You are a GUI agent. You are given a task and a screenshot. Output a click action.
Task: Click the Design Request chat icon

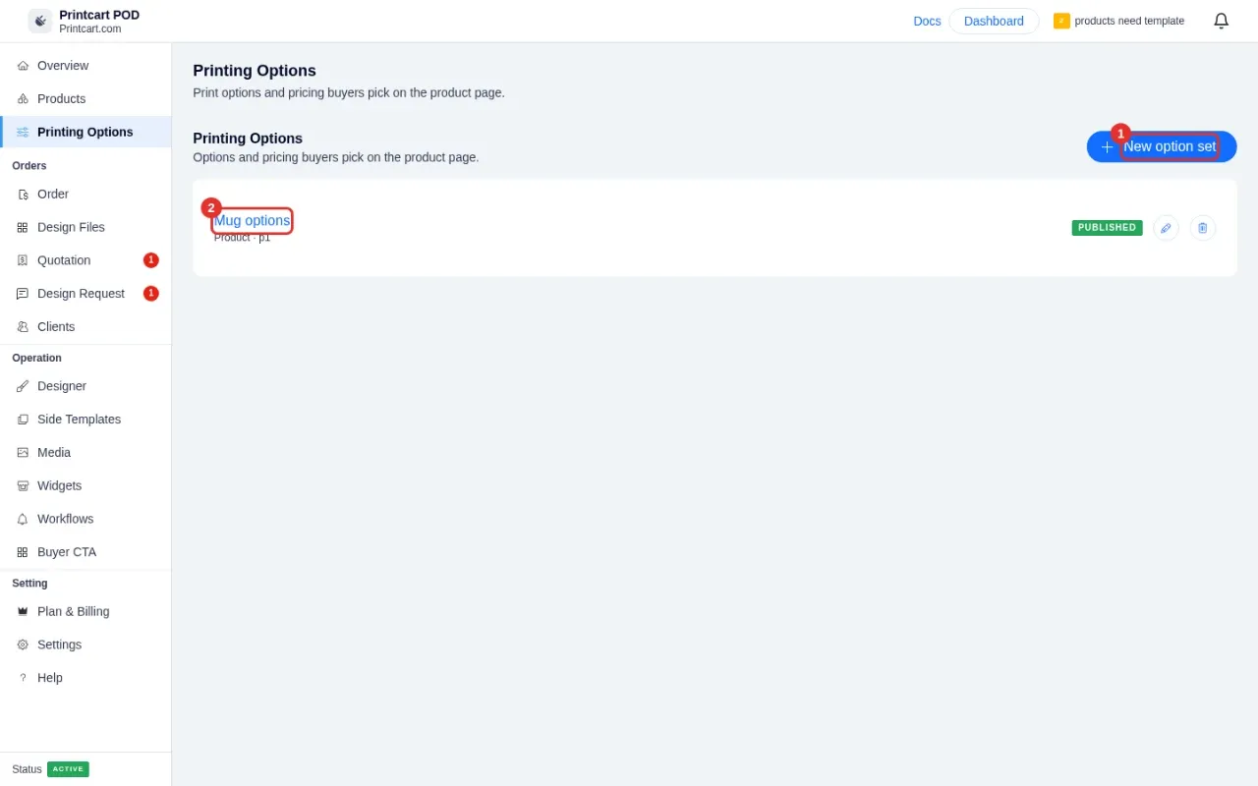pyautogui.click(x=23, y=294)
